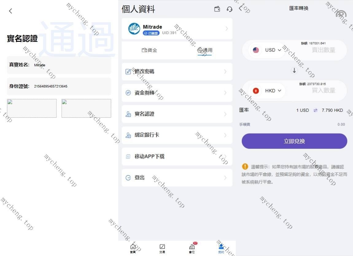Log out via the 登出 entry
Image resolution: width=353 pixels, height=256 pixels.
[177, 178]
